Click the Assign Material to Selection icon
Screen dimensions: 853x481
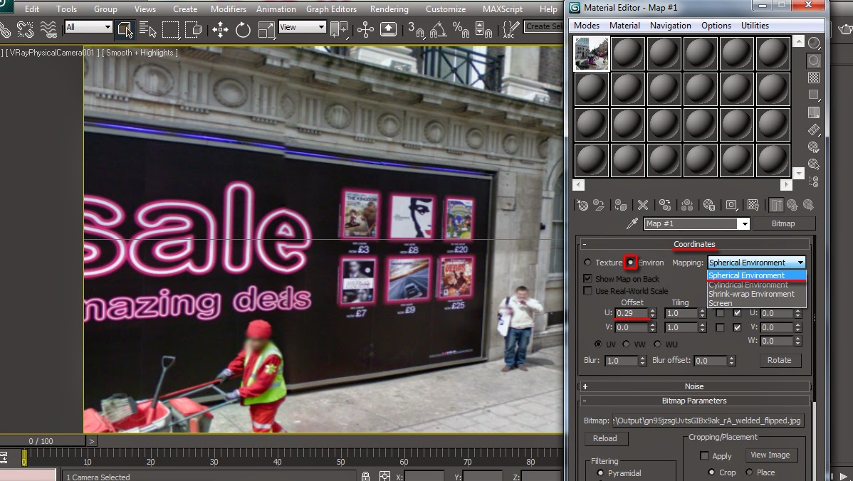click(x=619, y=205)
